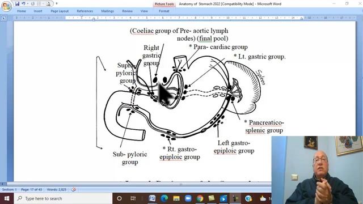Open the Review tab

pos(127,11)
